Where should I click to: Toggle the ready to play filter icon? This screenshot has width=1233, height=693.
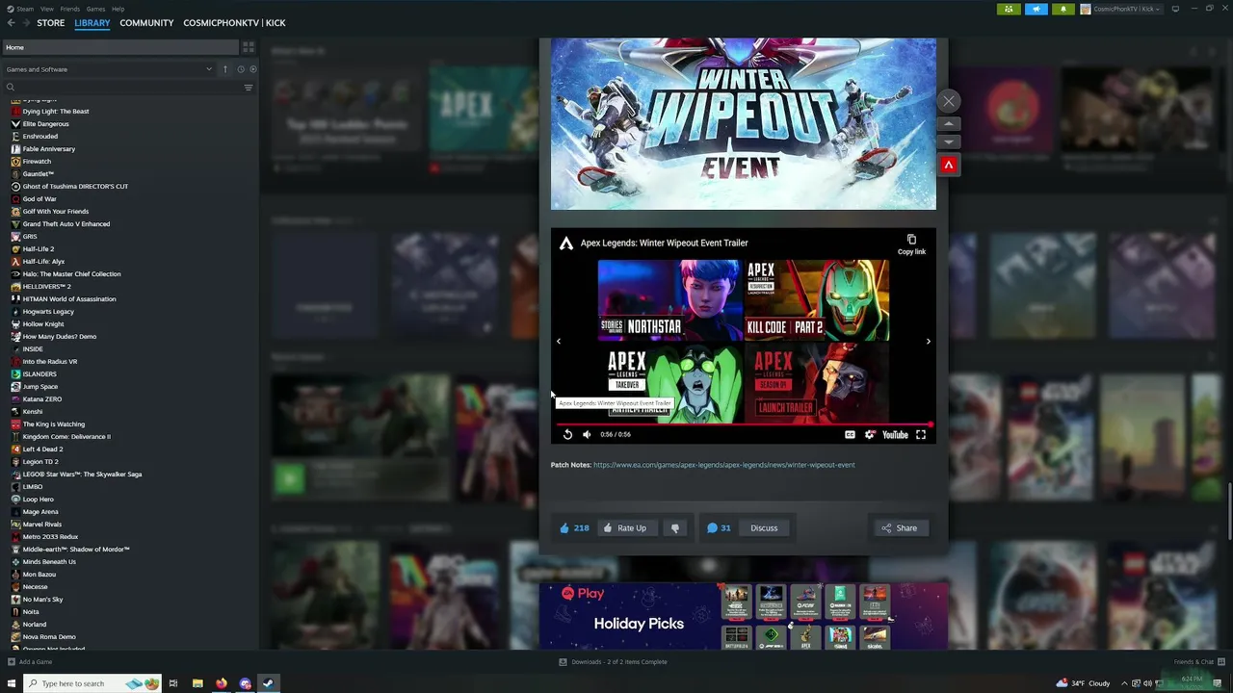pos(253,69)
